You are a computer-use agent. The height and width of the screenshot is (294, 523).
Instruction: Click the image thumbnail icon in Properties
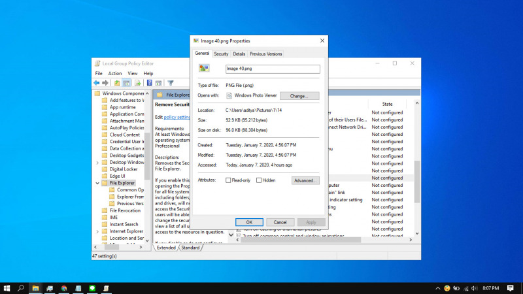click(204, 69)
